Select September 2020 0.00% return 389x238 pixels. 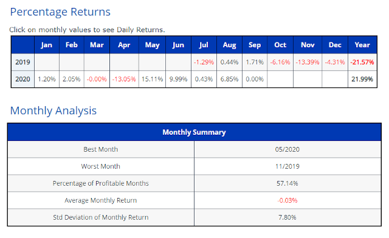tap(255, 79)
